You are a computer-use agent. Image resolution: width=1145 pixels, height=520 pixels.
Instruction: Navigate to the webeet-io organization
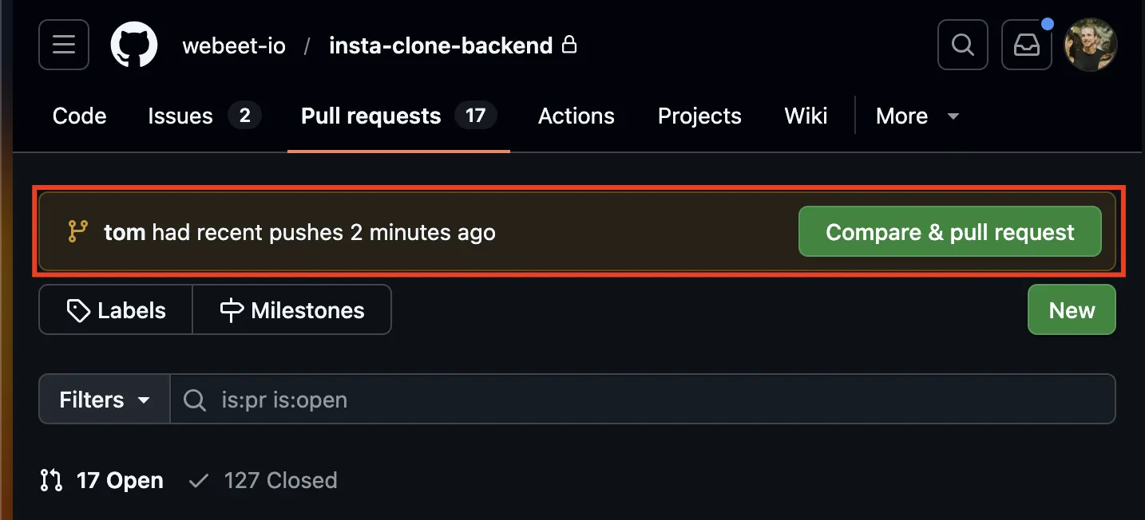(233, 45)
